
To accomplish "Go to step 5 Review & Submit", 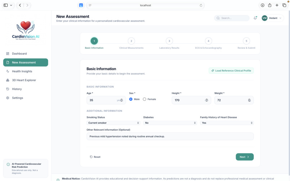I will click(246, 43).
